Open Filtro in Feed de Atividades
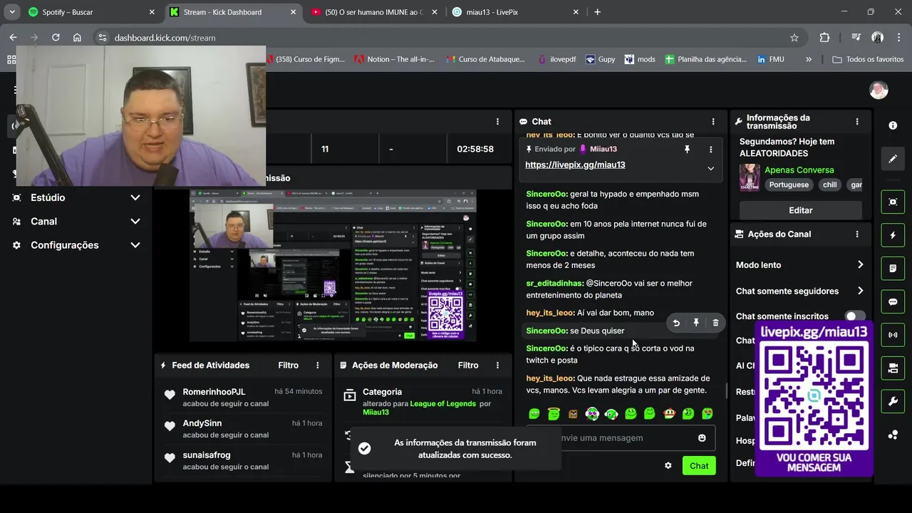The height and width of the screenshot is (513, 912). (289, 365)
